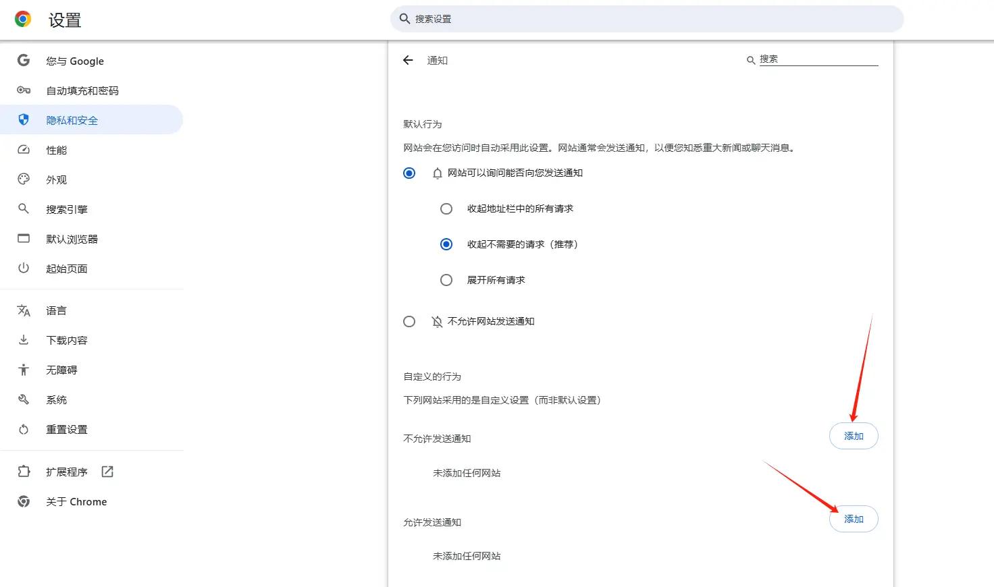
Task: Click the magnifier icon in the top search bar
Action: (404, 19)
